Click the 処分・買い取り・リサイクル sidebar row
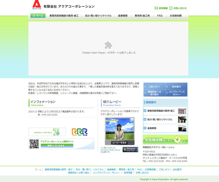The height and width of the screenshot is (182, 219). pyautogui.click(x=165, y=120)
